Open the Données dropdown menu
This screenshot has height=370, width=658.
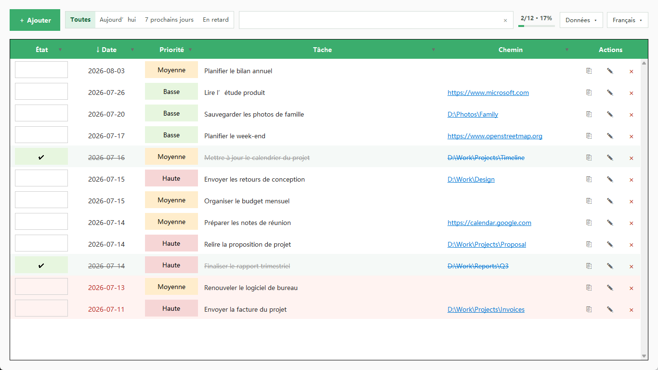(581, 20)
